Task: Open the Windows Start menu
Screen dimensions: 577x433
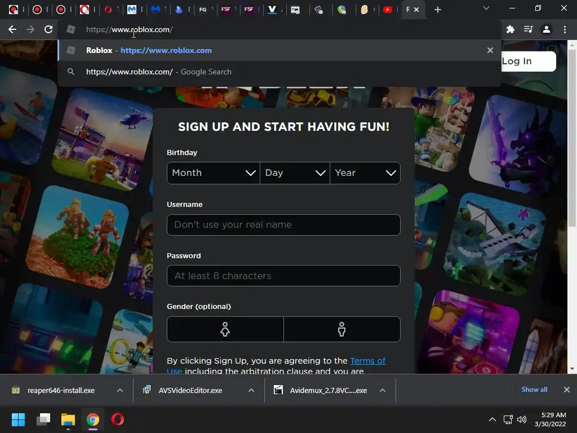Action: point(18,419)
